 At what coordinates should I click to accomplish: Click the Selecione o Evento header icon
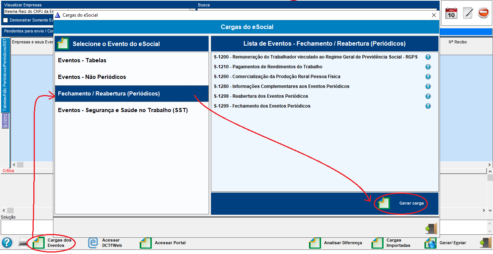62,44
